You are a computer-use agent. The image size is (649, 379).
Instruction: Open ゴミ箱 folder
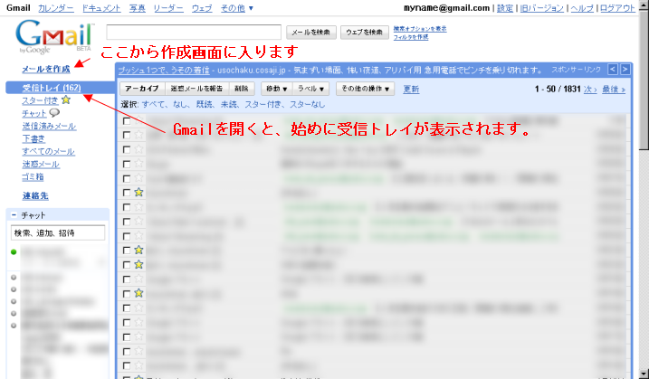[33, 177]
